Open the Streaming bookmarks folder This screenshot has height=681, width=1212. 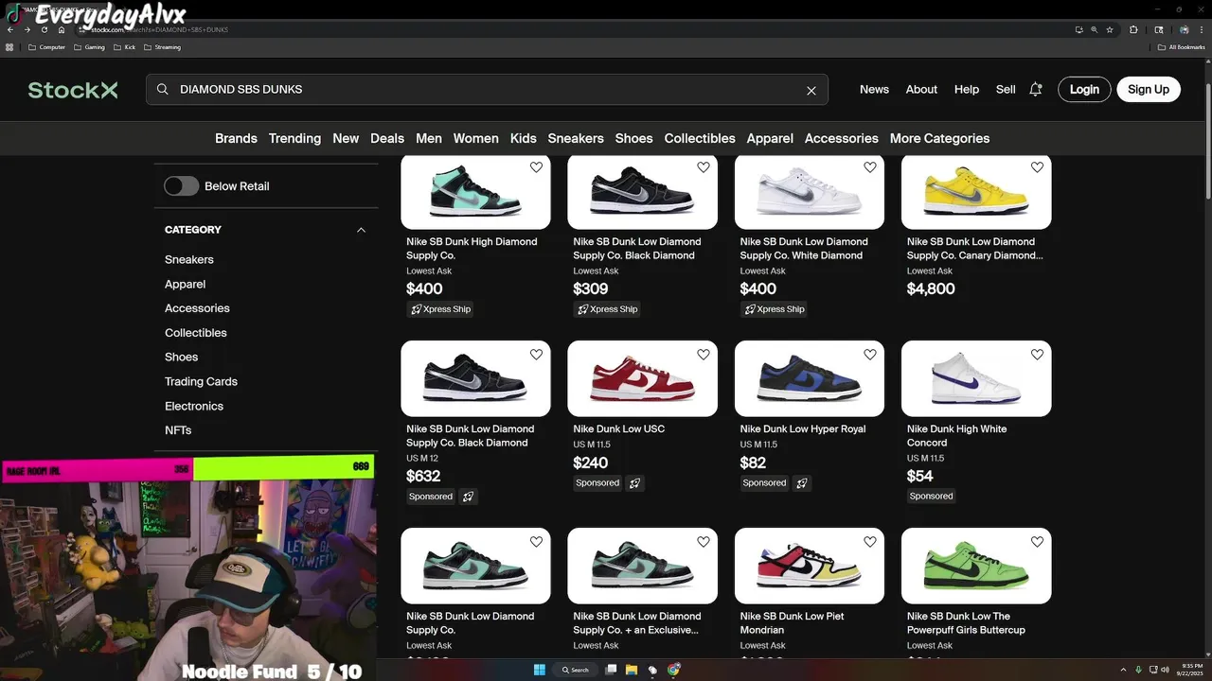(162, 47)
